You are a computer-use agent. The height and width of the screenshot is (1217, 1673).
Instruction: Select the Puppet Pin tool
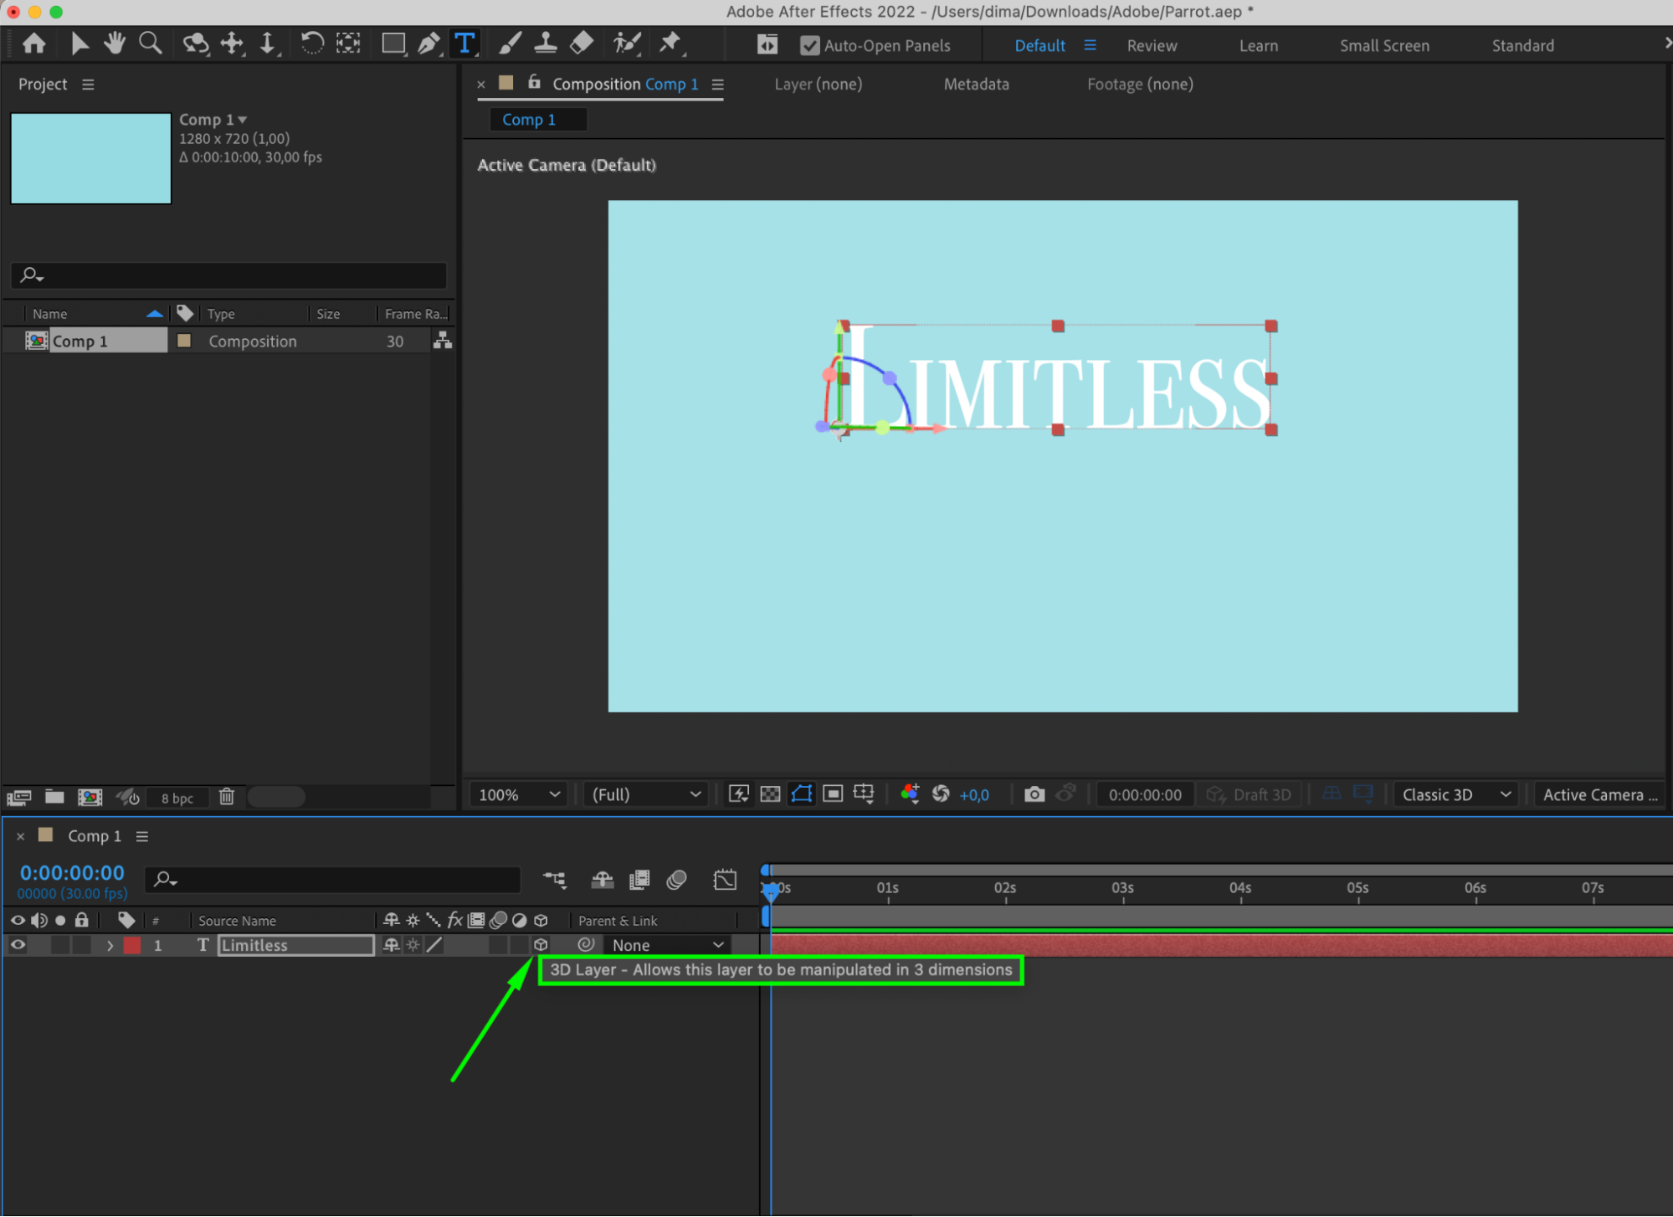coord(670,44)
